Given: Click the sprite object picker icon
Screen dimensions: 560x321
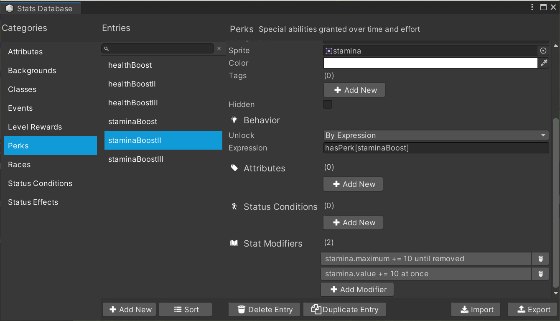Looking at the screenshot, I should pyautogui.click(x=543, y=51).
